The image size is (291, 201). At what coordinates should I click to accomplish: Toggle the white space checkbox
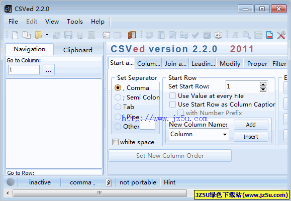click(115, 142)
